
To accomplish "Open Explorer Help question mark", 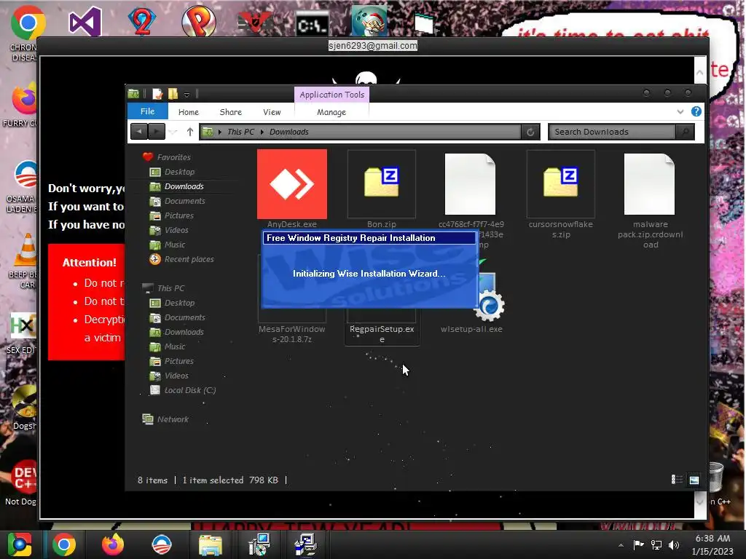I will [x=696, y=111].
